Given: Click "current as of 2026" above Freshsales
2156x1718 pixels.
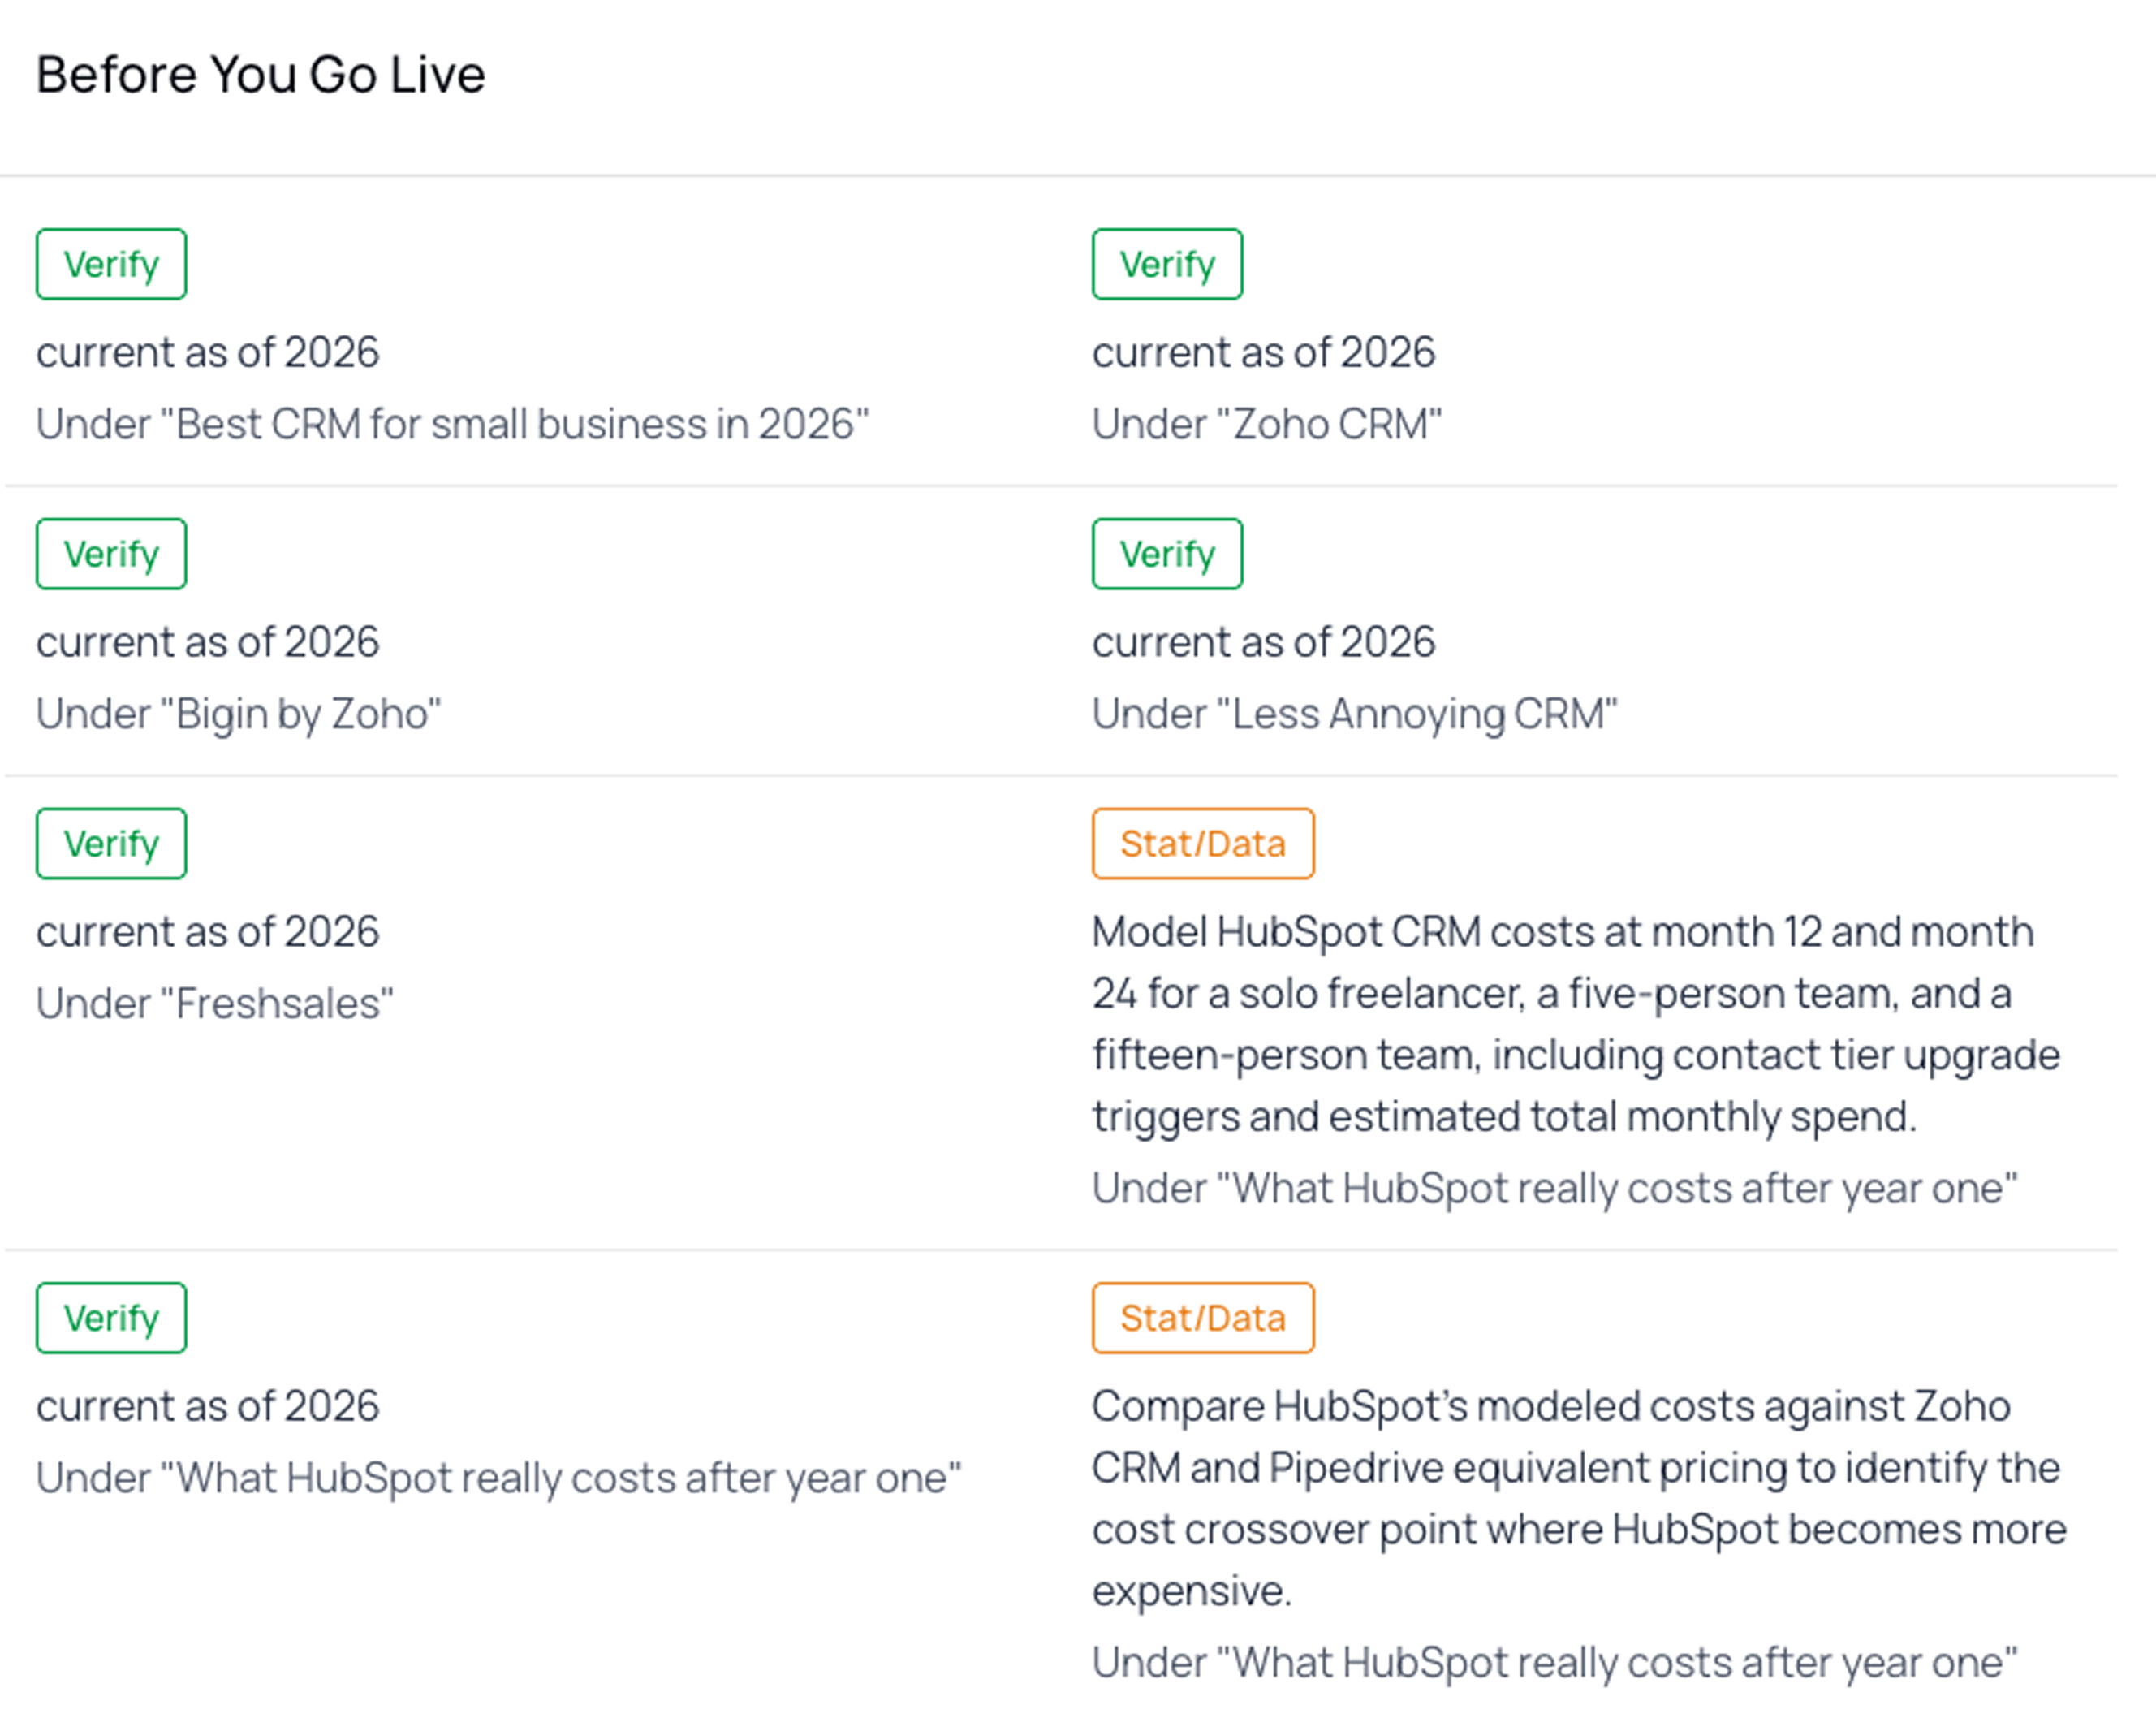Looking at the screenshot, I should point(208,932).
